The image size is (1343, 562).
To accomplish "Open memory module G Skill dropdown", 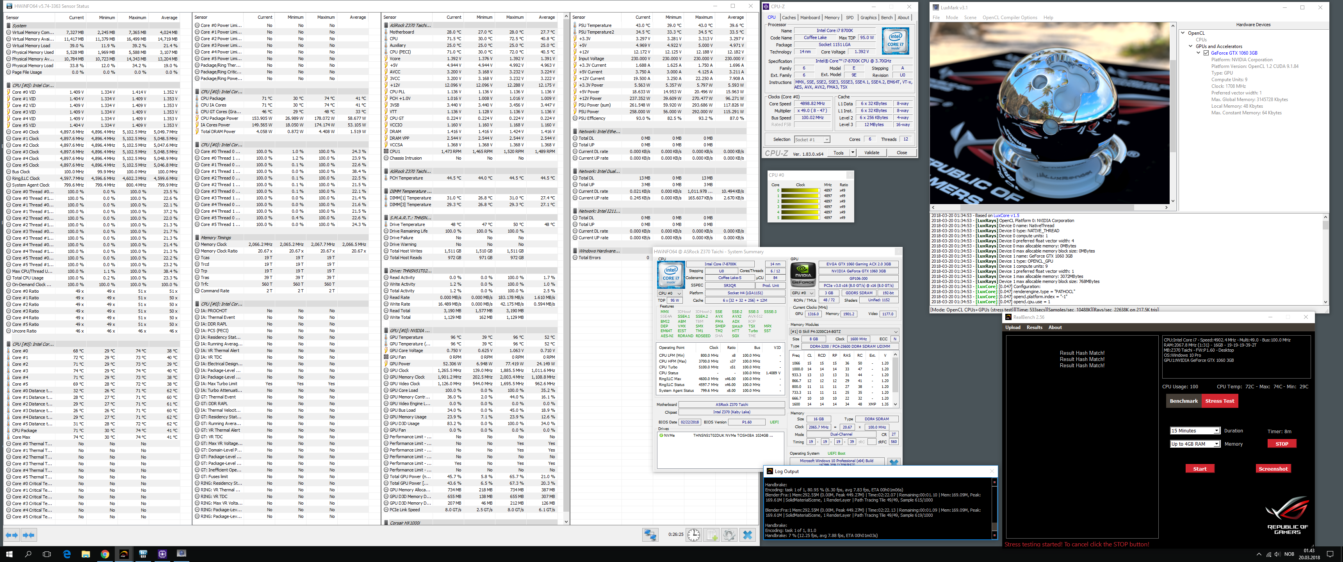I will pos(844,332).
